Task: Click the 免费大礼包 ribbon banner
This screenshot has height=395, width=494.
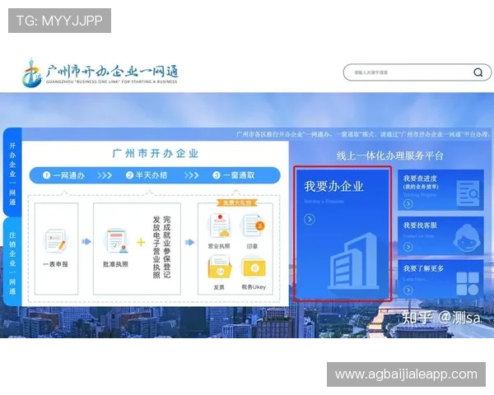Action: 237,202
